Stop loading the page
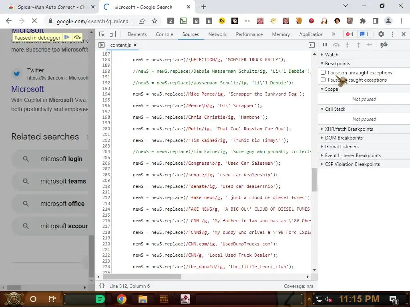 pos(34,21)
